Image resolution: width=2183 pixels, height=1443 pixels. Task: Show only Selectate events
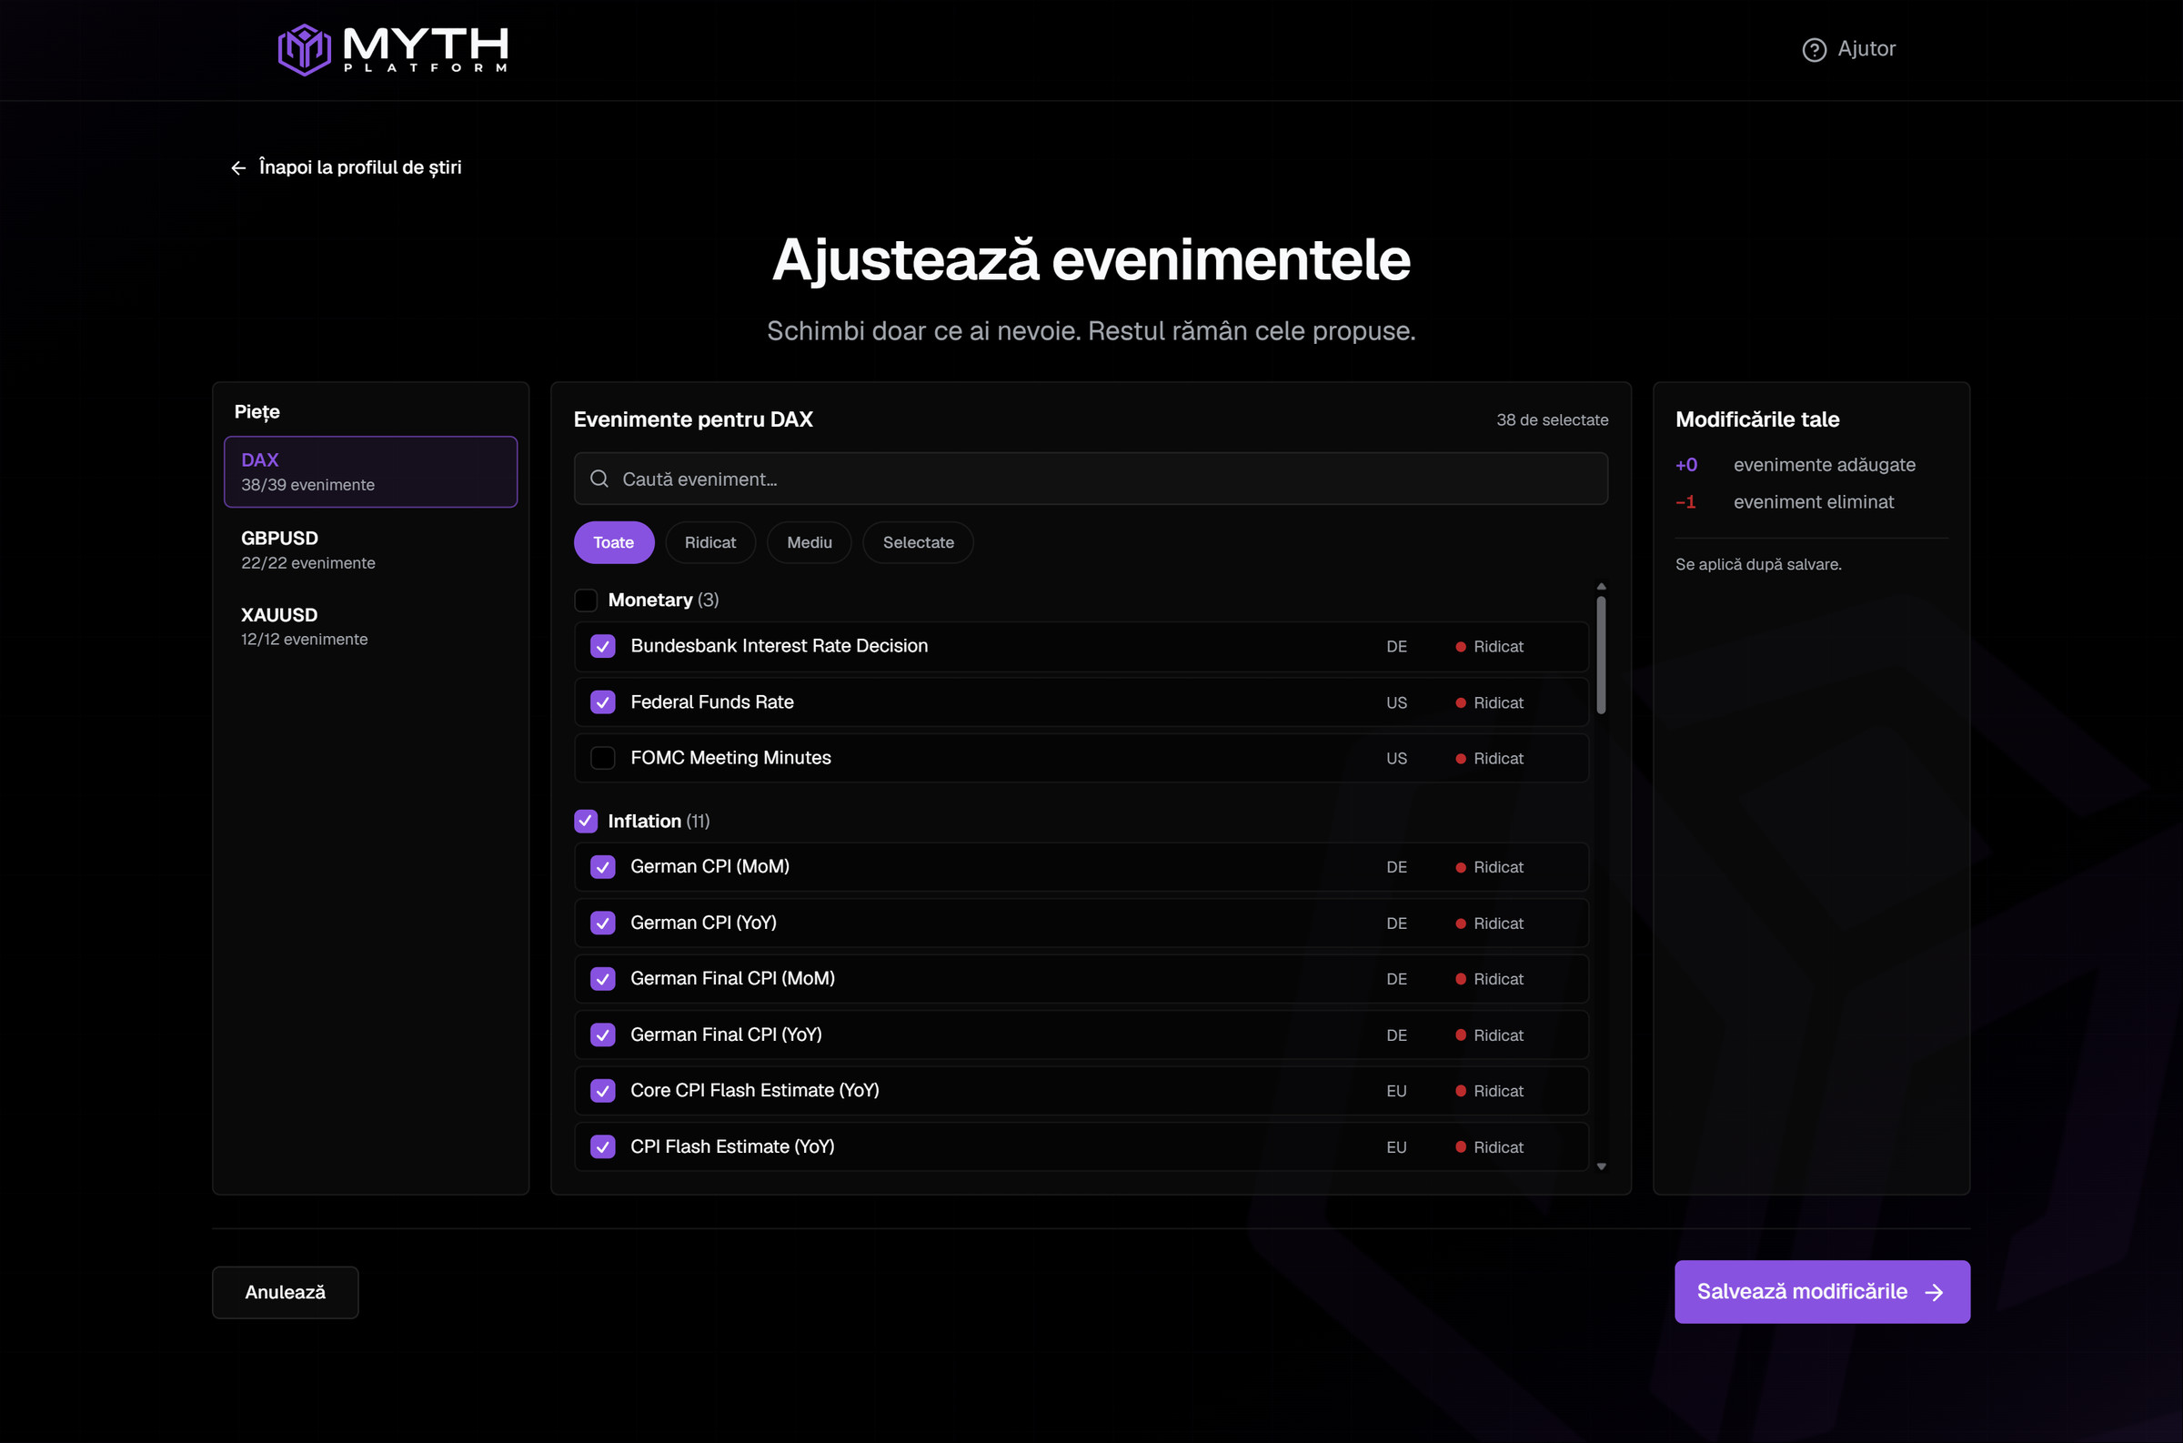(x=918, y=542)
